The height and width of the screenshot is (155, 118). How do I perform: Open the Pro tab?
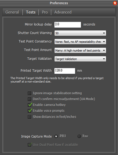[45, 12]
